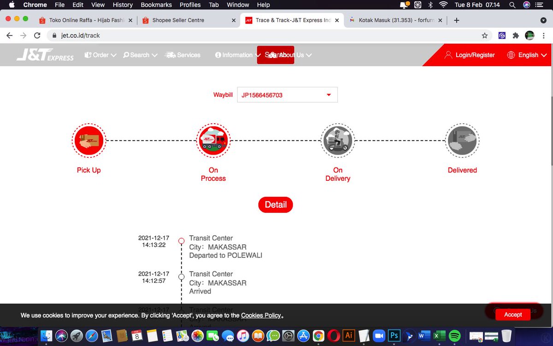The image size is (553, 346).
Task: Open Spotify from the Dock
Action: 454,335
